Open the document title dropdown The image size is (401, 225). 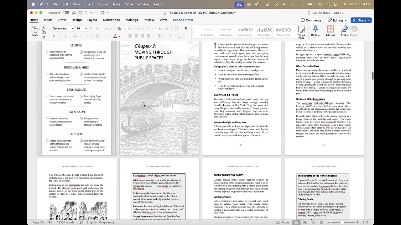coord(236,13)
